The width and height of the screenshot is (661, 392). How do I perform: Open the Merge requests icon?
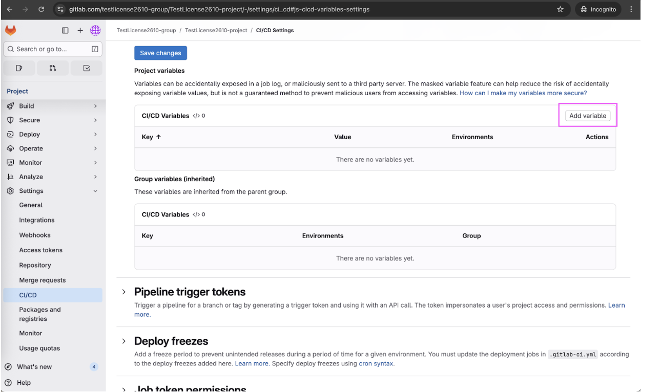tap(53, 68)
